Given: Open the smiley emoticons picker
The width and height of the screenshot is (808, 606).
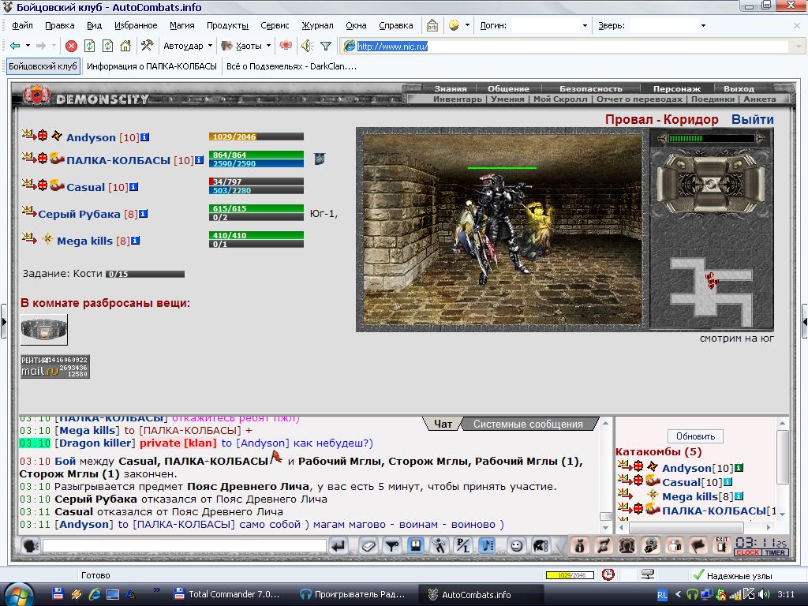Looking at the screenshot, I should point(516,546).
